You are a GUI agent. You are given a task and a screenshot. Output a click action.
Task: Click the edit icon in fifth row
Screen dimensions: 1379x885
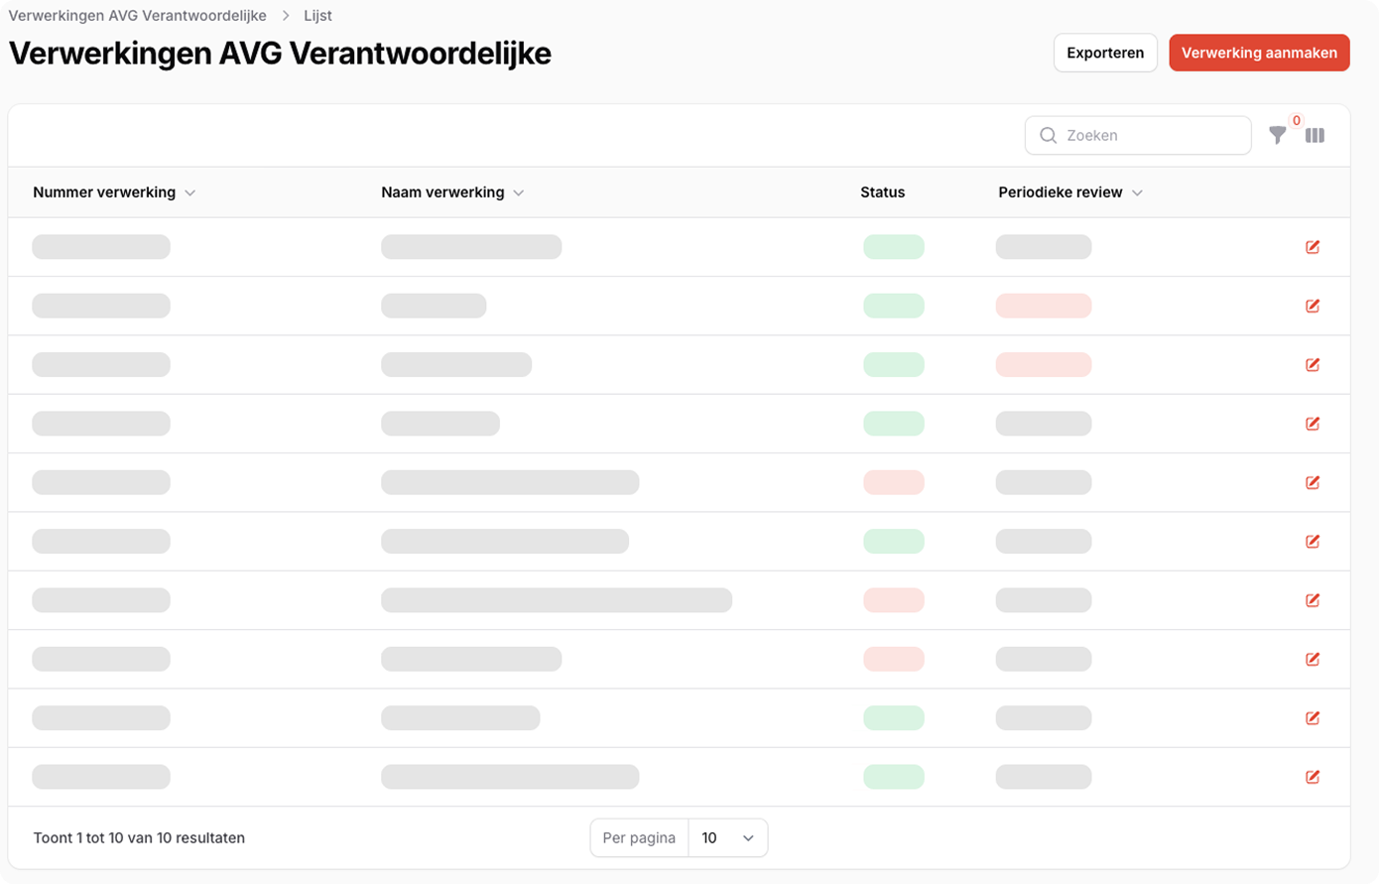click(x=1313, y=482)
